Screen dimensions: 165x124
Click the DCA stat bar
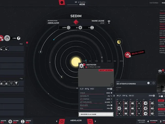(96, 109)
